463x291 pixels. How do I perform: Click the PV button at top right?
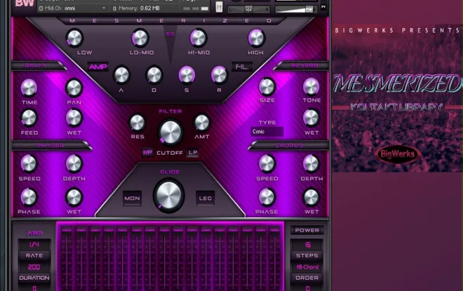point(323,6)
